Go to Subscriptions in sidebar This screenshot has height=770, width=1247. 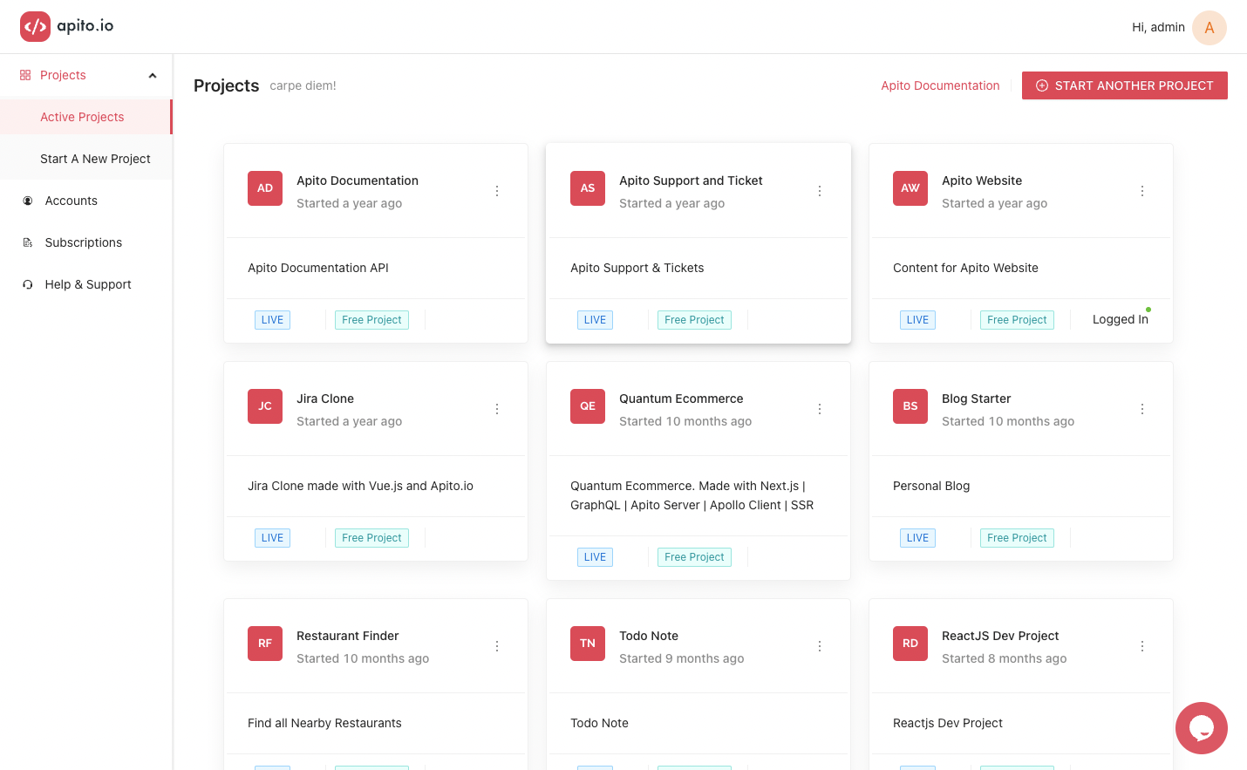[x=85, y=242]
